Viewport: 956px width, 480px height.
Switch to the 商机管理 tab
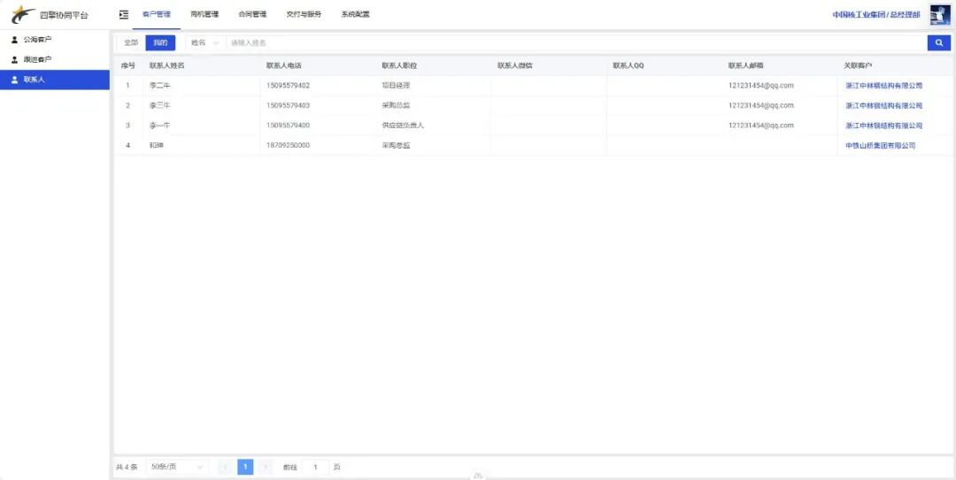click(204, 15)
